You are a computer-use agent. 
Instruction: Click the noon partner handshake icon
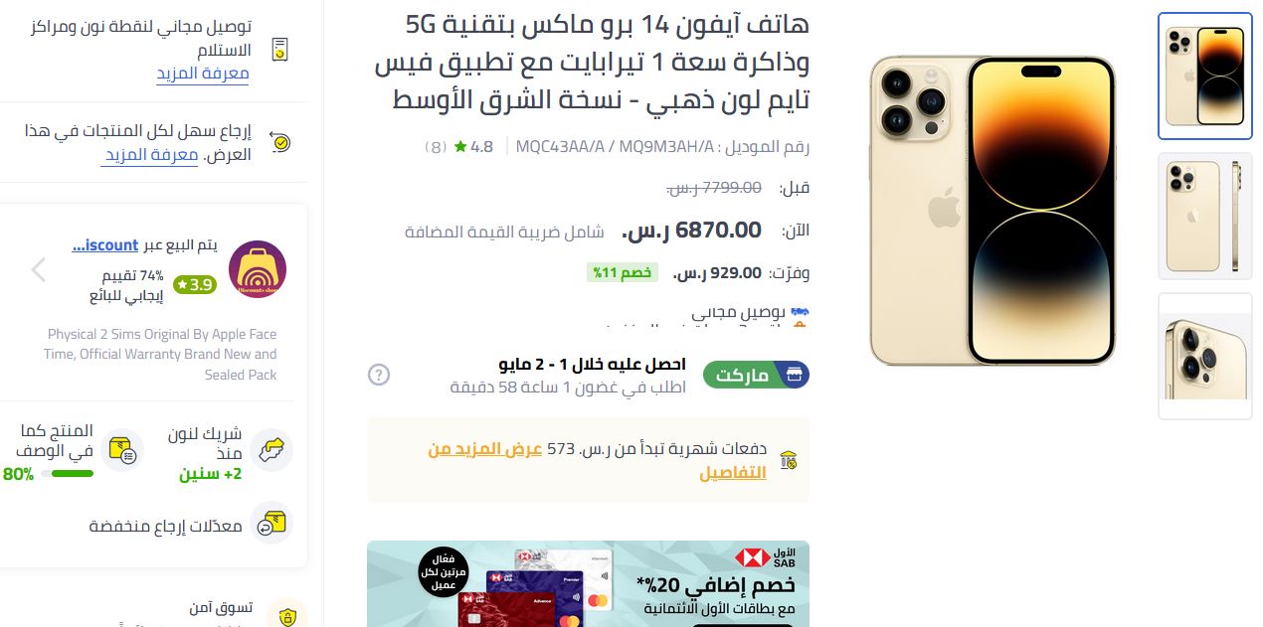pos(271,451)
